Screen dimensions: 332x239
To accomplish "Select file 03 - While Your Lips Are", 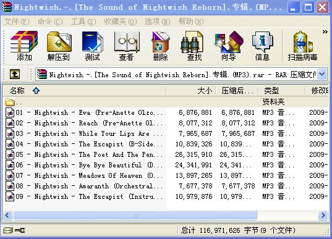I will [166, 133].
